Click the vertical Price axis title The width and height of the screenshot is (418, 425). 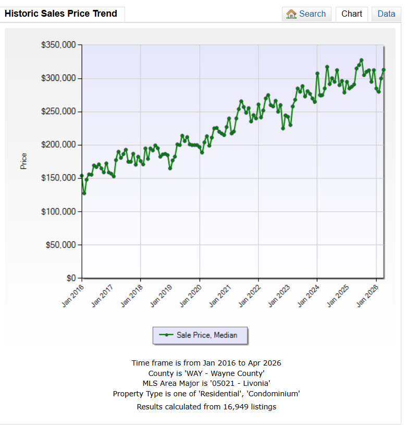[x=23, y=161]
